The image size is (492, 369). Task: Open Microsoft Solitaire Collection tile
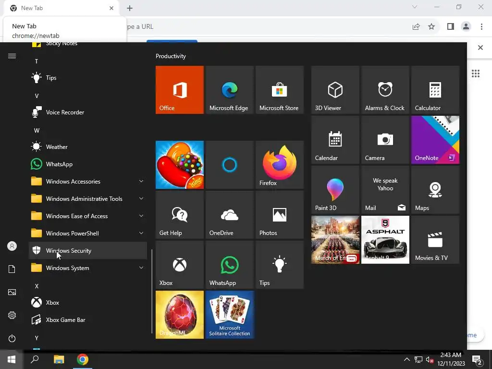(229, 314)
